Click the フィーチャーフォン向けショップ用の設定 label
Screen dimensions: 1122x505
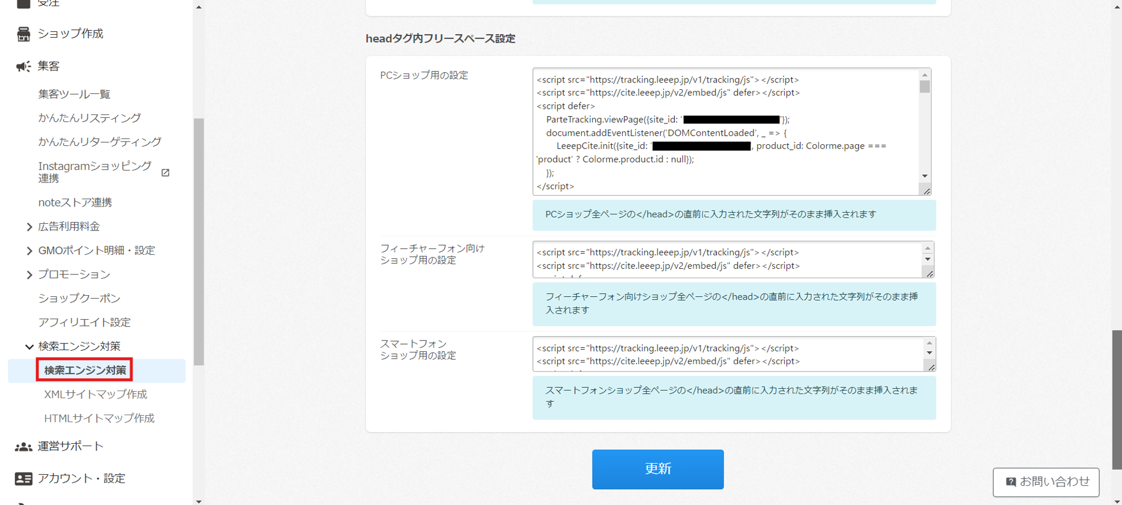pos(433,254)
